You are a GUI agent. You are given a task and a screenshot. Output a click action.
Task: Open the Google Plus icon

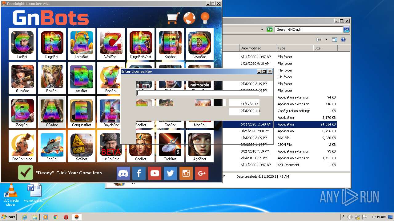[202, 173]
